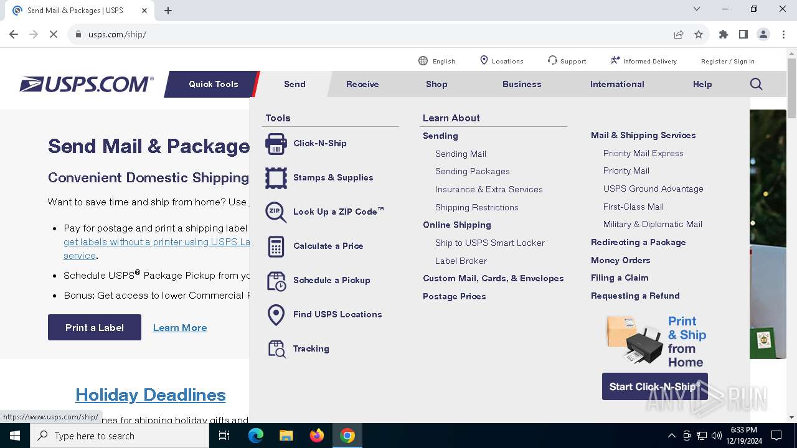
Task: Open the Shop menu
Action: (x=436, y=84)
